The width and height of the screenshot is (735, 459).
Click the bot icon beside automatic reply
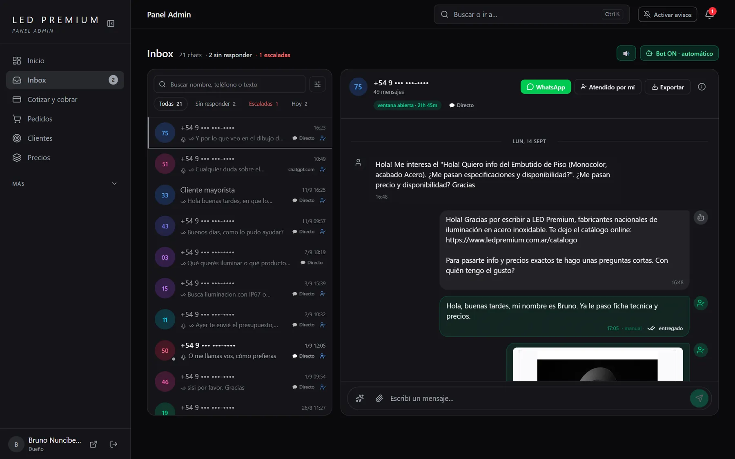click(701, 218)
